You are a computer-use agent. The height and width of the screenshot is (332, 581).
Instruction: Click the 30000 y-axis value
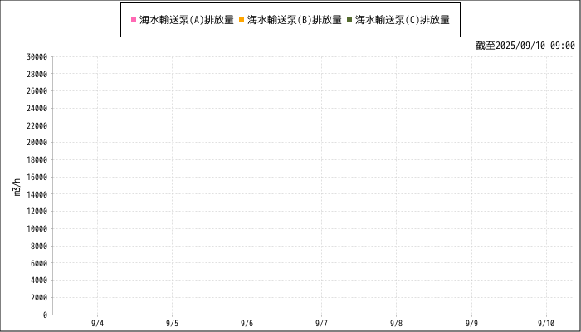[x=37, y=57]
